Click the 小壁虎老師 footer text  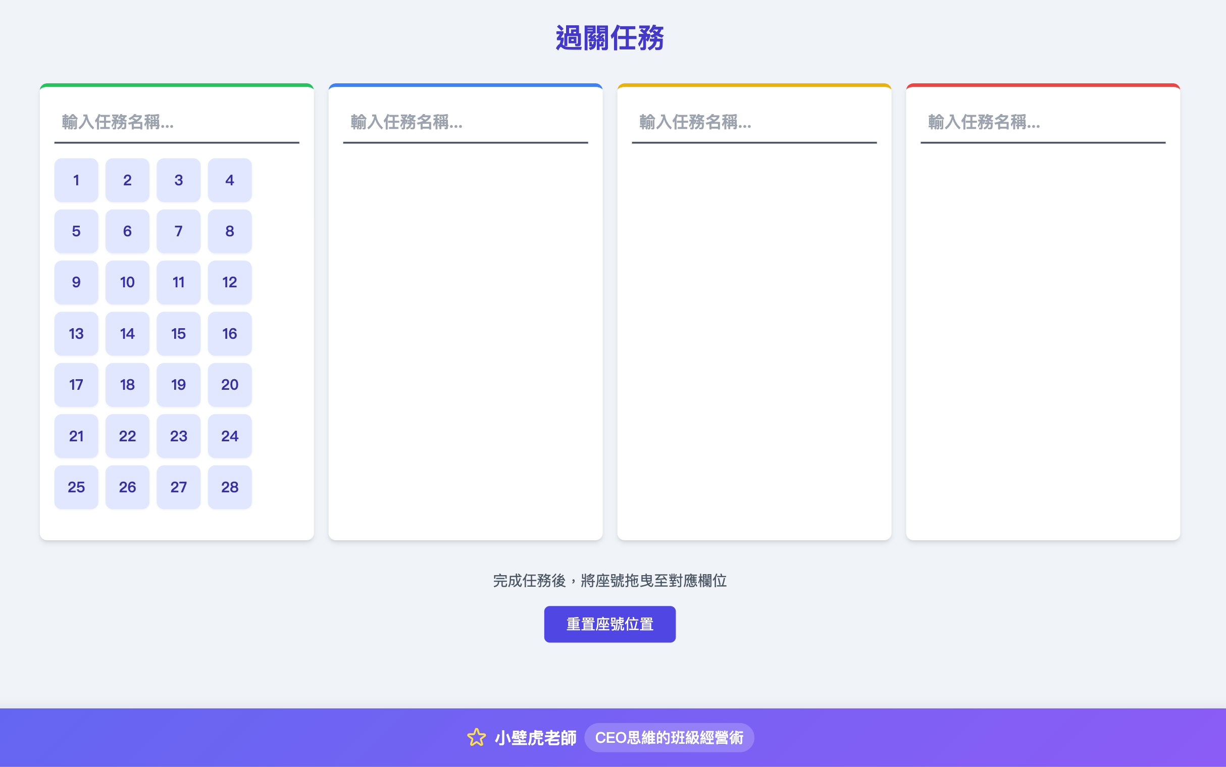coord(535,738)
